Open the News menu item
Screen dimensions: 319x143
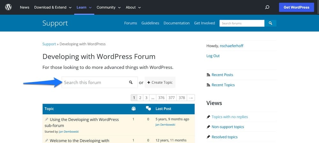[x=25, y=7]
